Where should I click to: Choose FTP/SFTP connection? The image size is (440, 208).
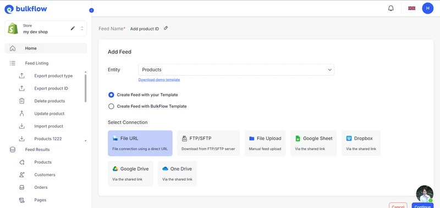click(208, 143)
